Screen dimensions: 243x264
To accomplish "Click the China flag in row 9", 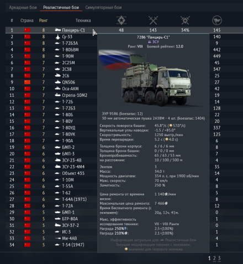I will point(28,82).
